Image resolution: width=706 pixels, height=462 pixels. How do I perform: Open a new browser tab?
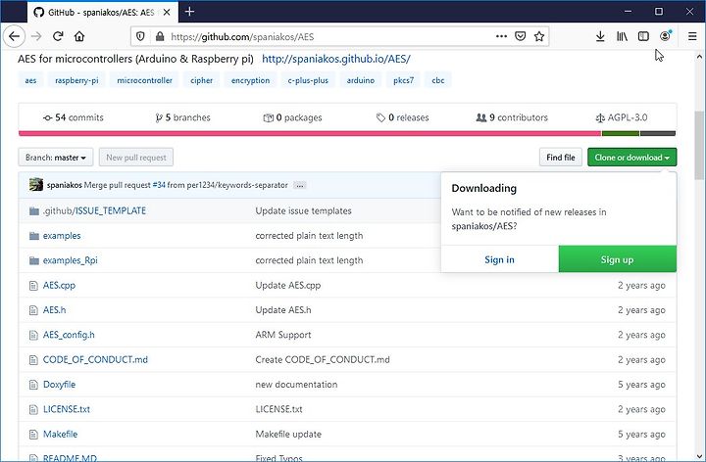click(x=189, y=12)
